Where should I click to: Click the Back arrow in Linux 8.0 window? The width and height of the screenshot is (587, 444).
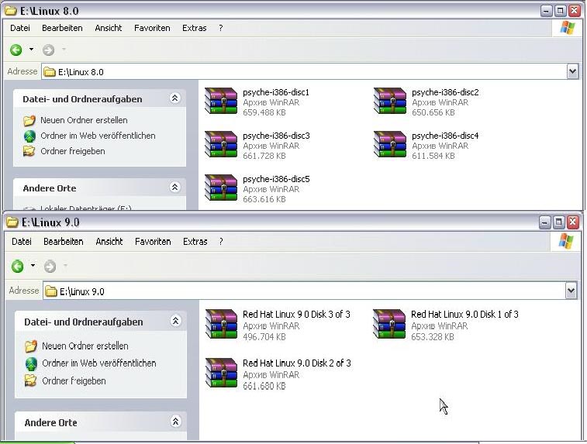tap(16, 50)
